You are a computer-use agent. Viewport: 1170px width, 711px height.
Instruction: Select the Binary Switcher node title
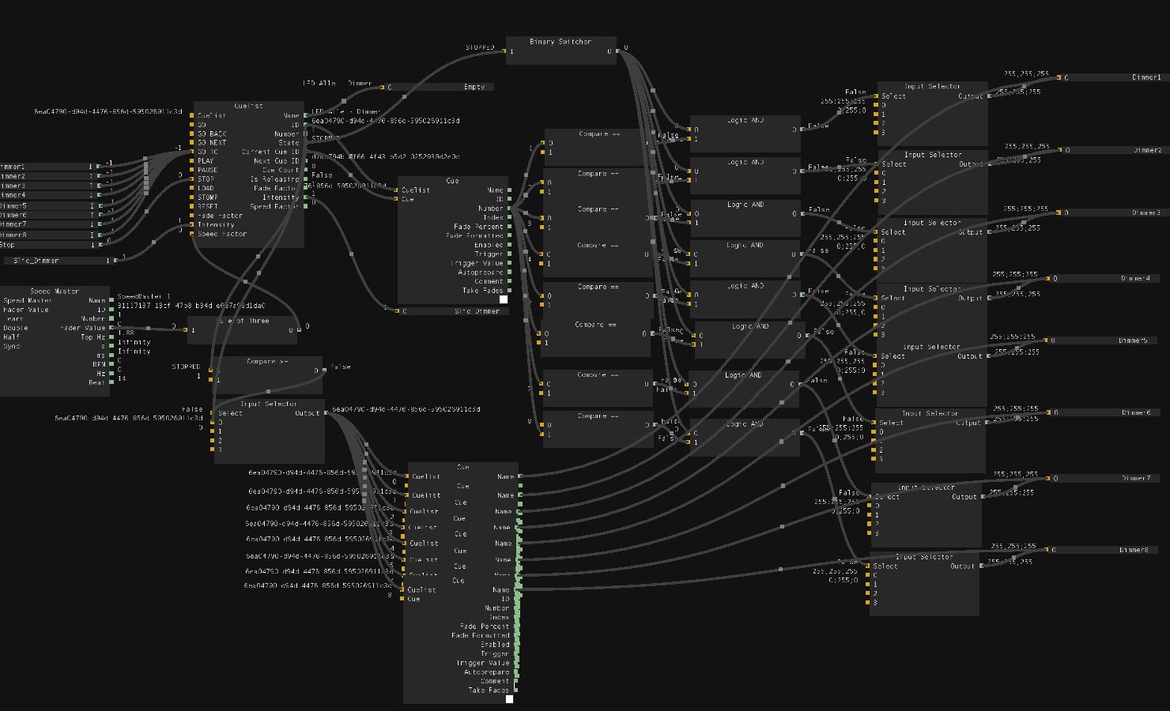pyautogui.click(x=560, y=42)
